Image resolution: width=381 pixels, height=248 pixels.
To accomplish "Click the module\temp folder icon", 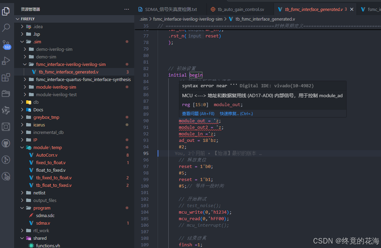I will click(29, 147).
